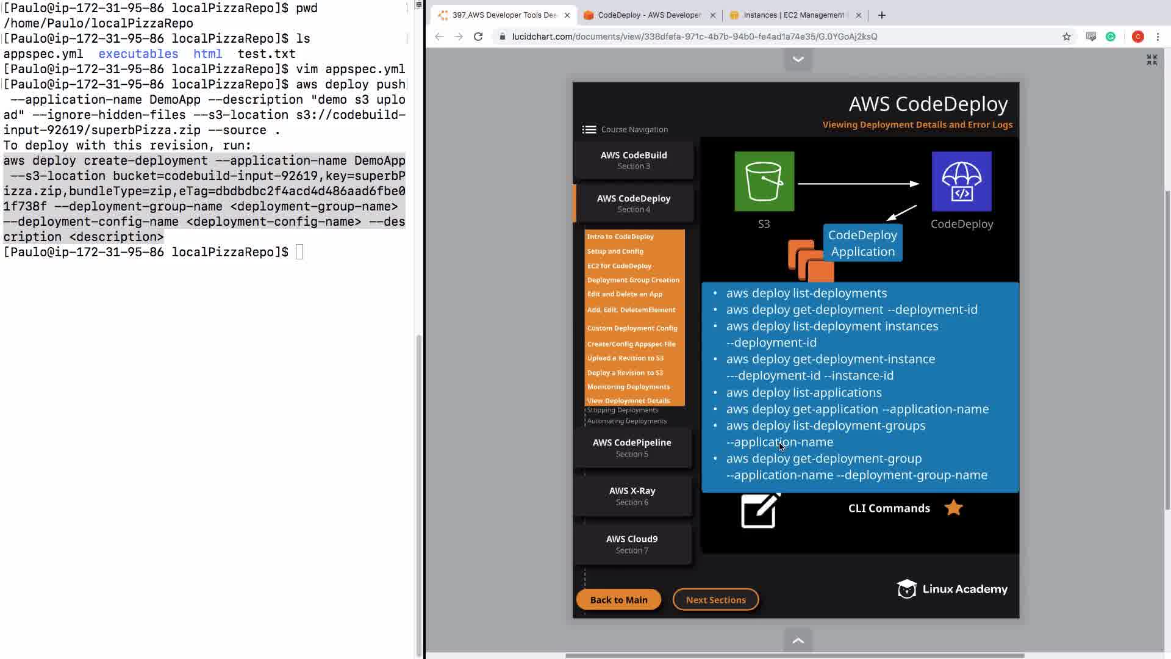Bookmark this page with star icon
Viewport: 1171px width, 659px height.
tap(1066, 37)
